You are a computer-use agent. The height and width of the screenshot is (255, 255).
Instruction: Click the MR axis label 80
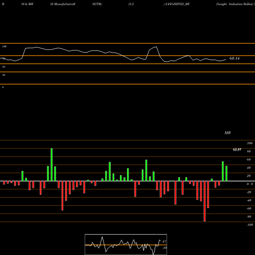[249, 151]
